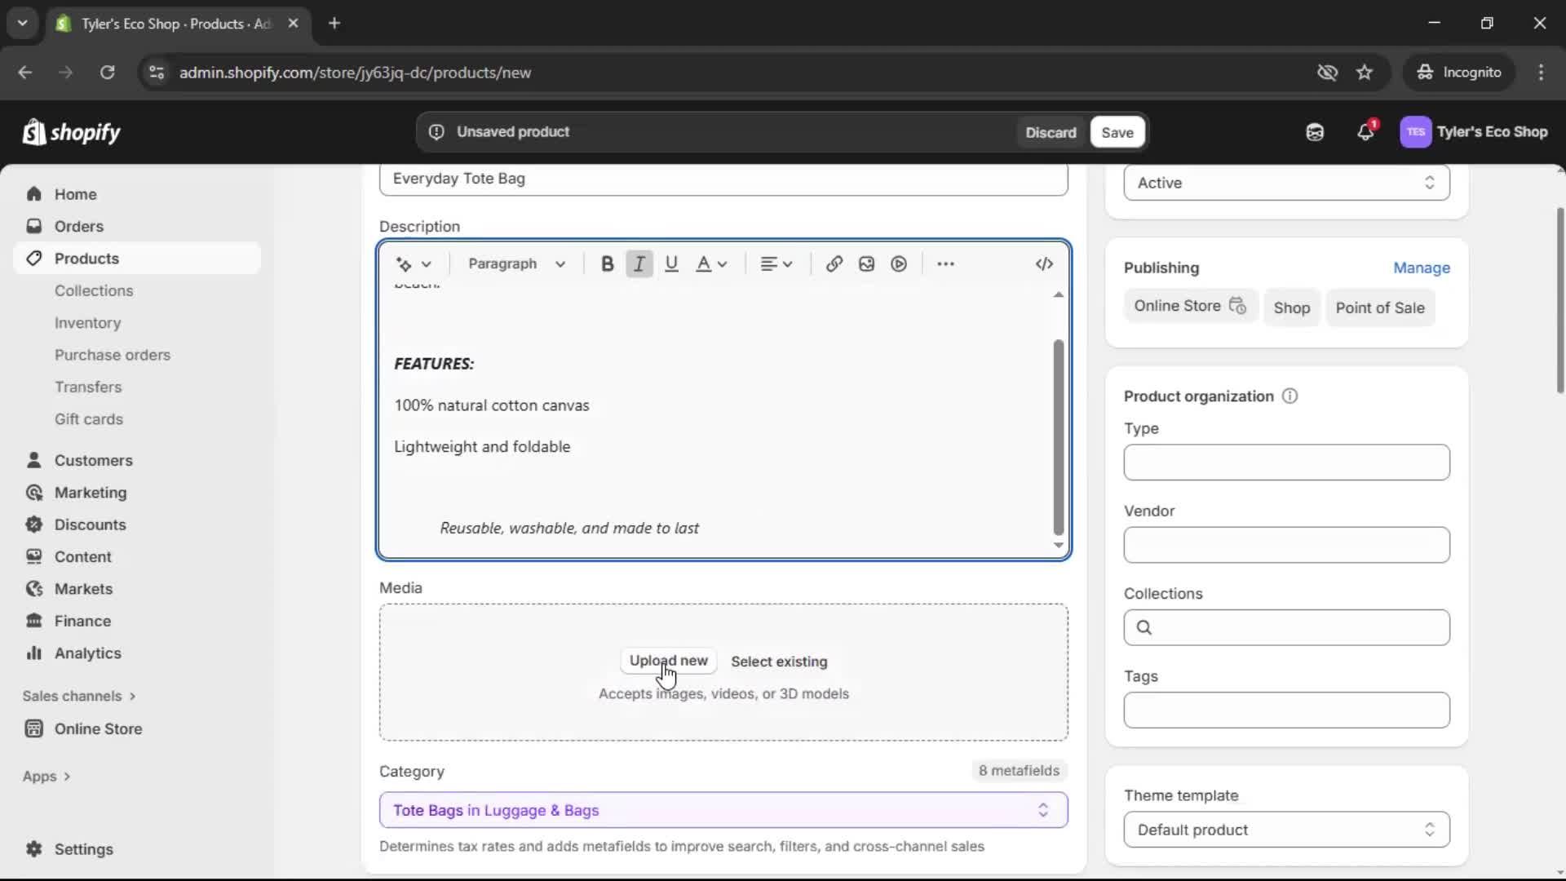Click the Save button
1566x881 pixels.
[x=1117, y=132]
